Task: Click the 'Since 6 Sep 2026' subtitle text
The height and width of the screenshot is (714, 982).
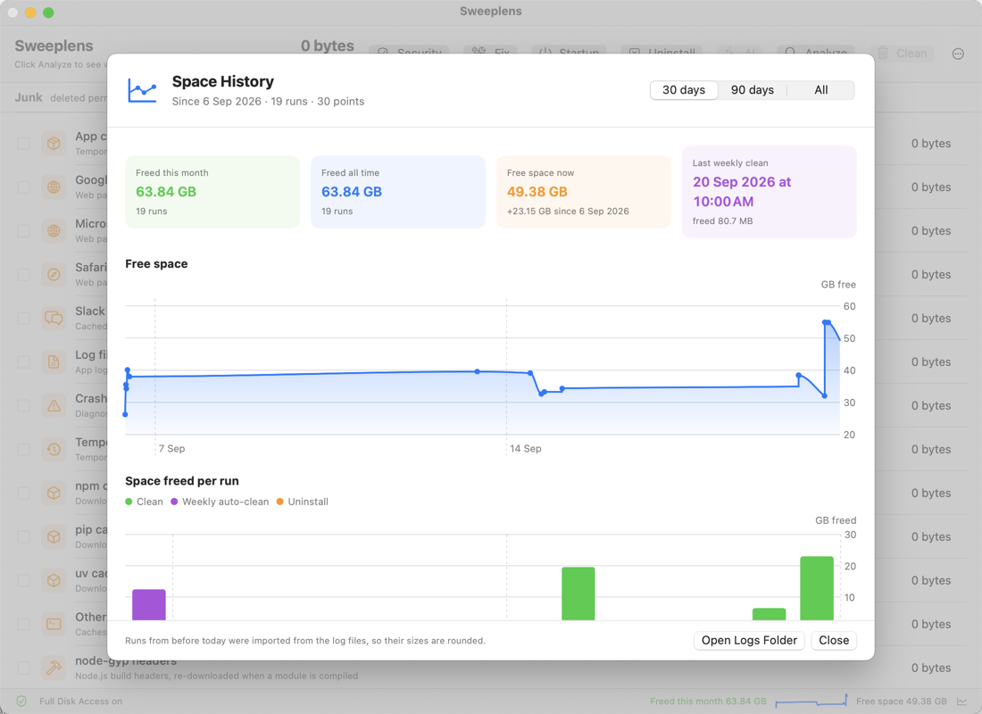Action: point(217,102)
